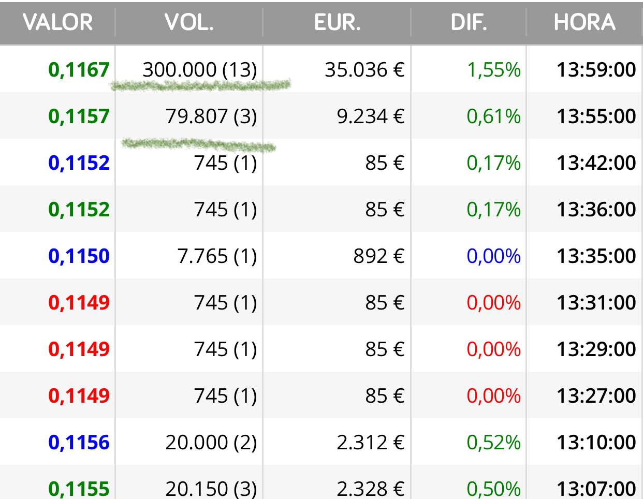Click the blue 0,1150 value
The height and width of the screenshot is (499, 643).
(79, 256)
